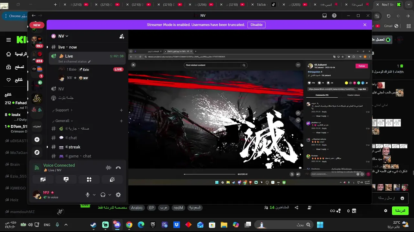Open microphone input options arrow

[94, 195]
